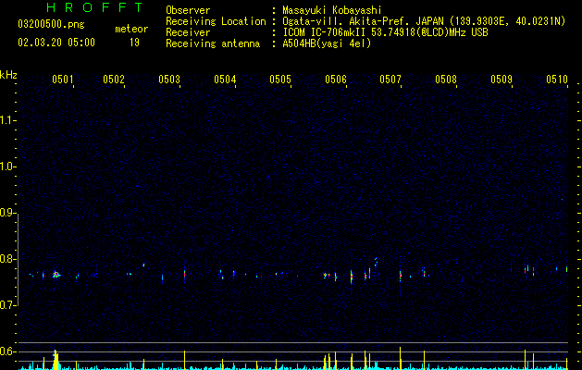Click the tallest yellow intensity peak near 0501
This screenshot has height=370, width=582.
pos(56,359)
